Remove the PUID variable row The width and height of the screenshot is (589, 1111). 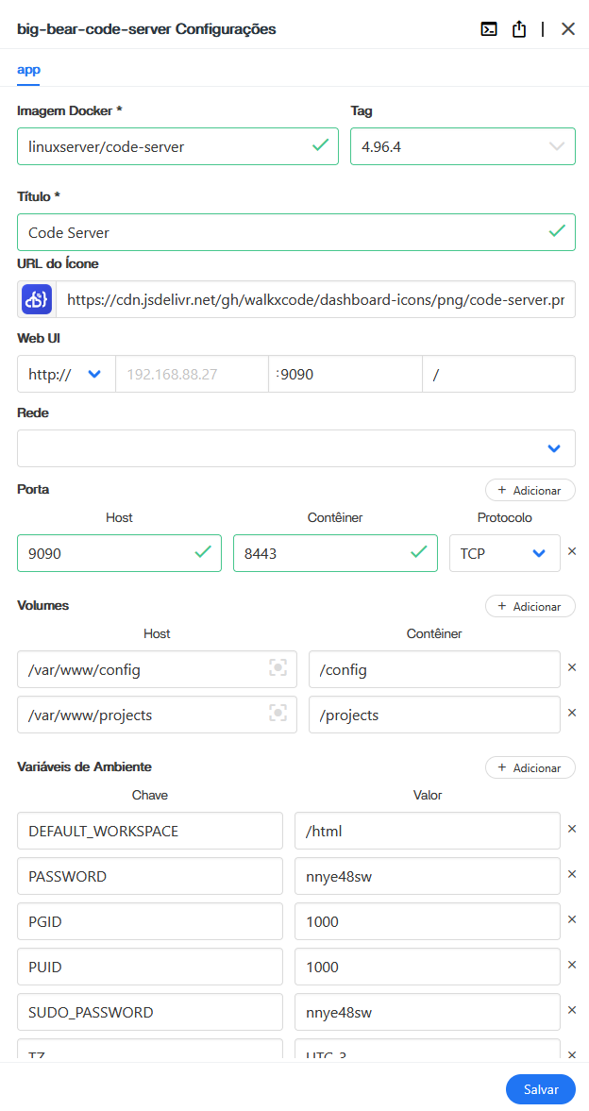573,965
